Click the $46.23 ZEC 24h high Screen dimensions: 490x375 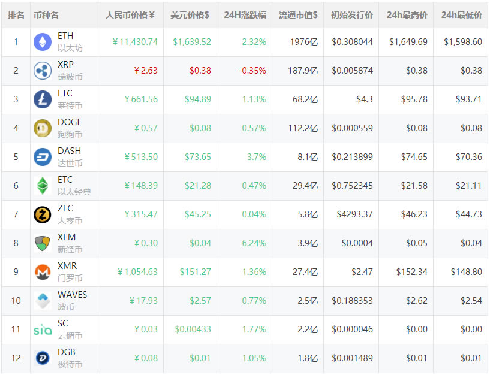[414, 214]
